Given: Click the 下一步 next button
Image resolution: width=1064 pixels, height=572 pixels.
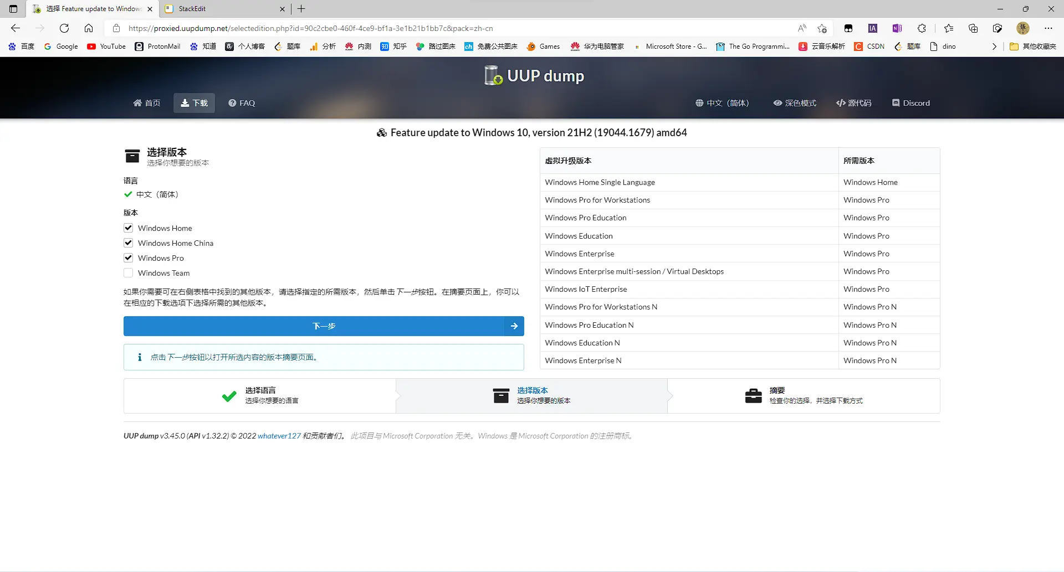Looking at the screenshot, I should (x=324, y=326).
